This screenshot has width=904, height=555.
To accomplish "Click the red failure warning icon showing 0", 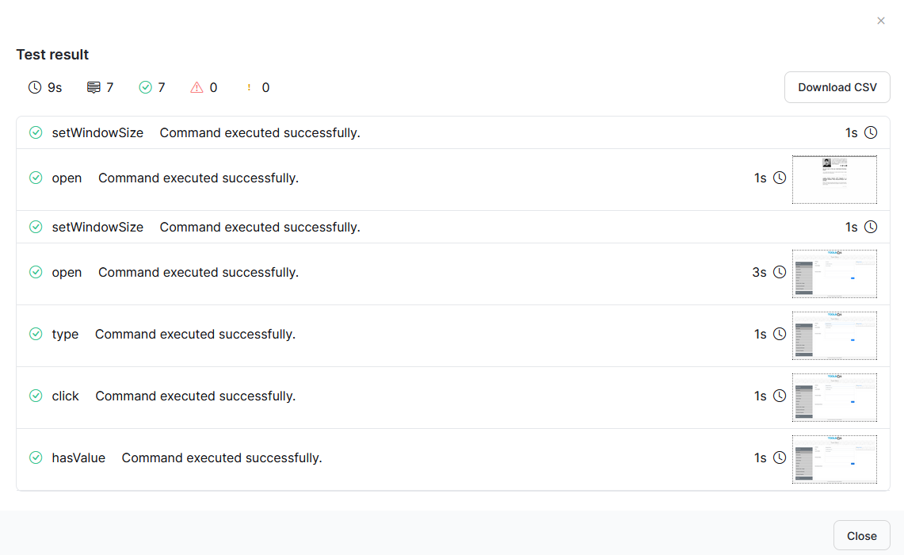I will click(197, 87).
